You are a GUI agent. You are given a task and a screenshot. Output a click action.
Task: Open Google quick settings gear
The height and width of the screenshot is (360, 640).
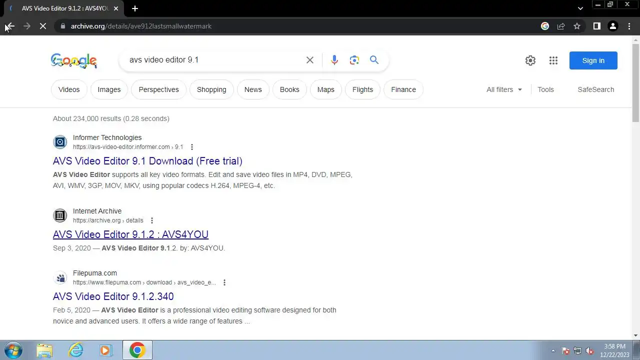pos(530,60)
